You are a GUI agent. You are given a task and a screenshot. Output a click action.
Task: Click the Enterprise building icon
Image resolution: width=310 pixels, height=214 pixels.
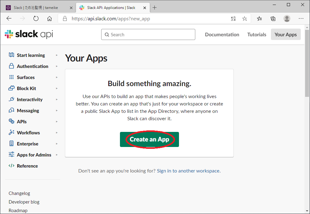[11, 144]
